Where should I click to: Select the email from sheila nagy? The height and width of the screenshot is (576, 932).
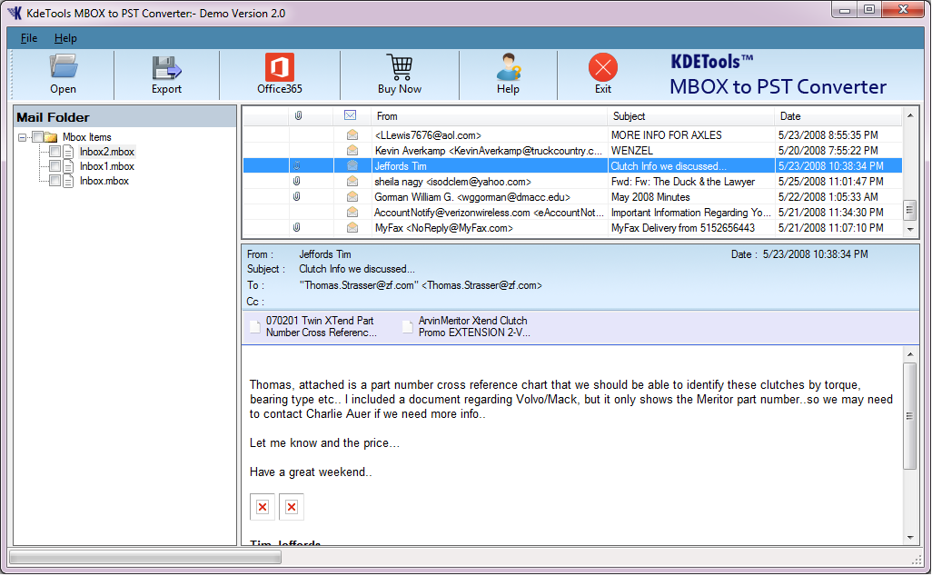pos(489,182)
